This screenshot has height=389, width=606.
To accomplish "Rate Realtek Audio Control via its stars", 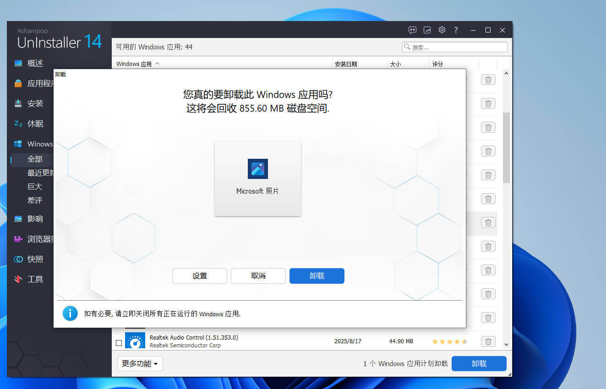I will (x=449, y=341).
